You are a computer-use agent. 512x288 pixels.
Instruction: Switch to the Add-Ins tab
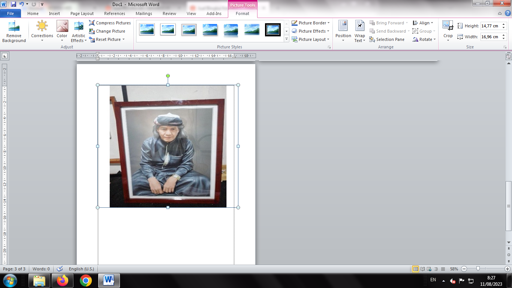(x=214, y=13)
